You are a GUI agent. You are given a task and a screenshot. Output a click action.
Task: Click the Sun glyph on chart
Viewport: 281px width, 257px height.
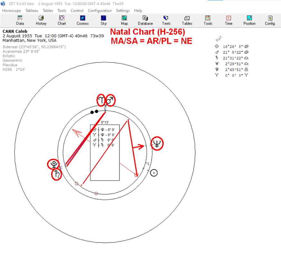click(154, 173)
